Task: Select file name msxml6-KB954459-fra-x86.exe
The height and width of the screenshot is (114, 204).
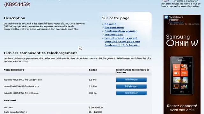Action: coord(21,93)
